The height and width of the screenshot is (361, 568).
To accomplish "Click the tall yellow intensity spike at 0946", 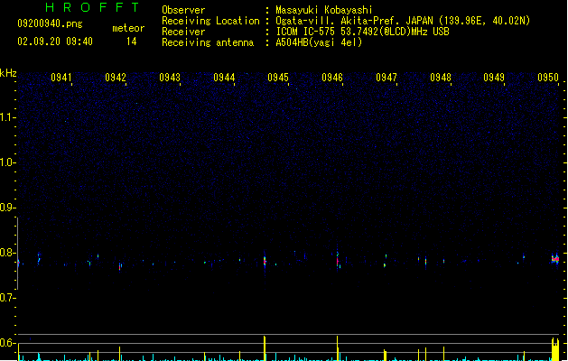I will click(x=338, y=348).
